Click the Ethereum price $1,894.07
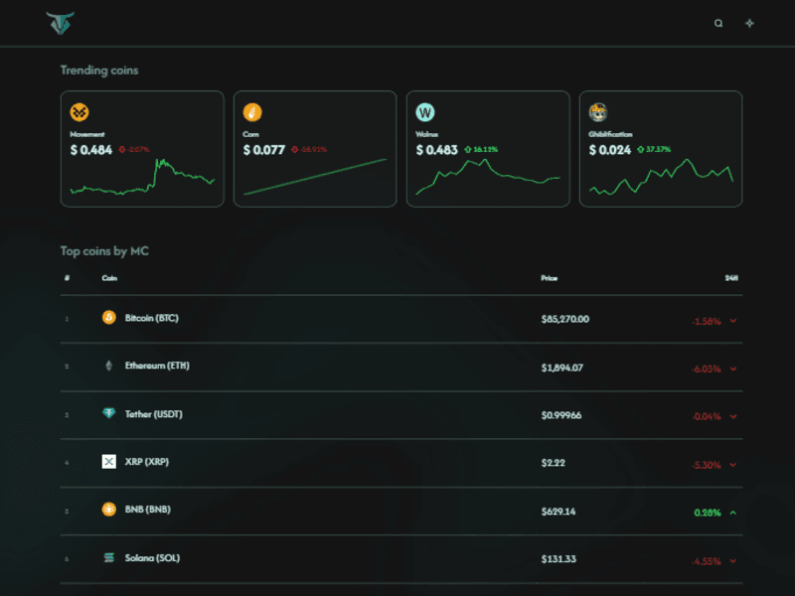Screen dimensions: 795x596 click(562, 368)
